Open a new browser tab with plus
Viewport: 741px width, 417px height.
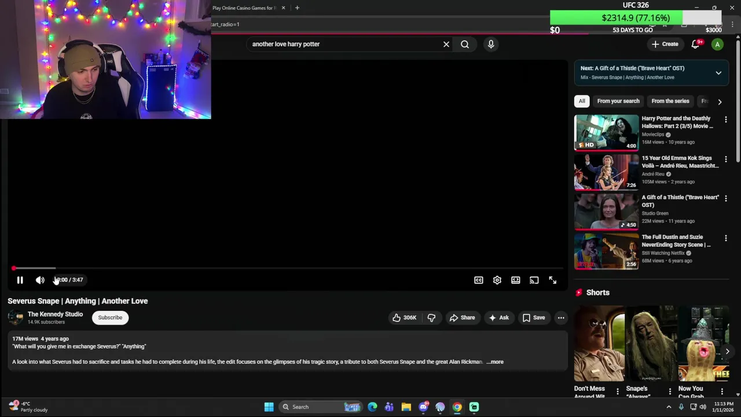tap(297, 8)
